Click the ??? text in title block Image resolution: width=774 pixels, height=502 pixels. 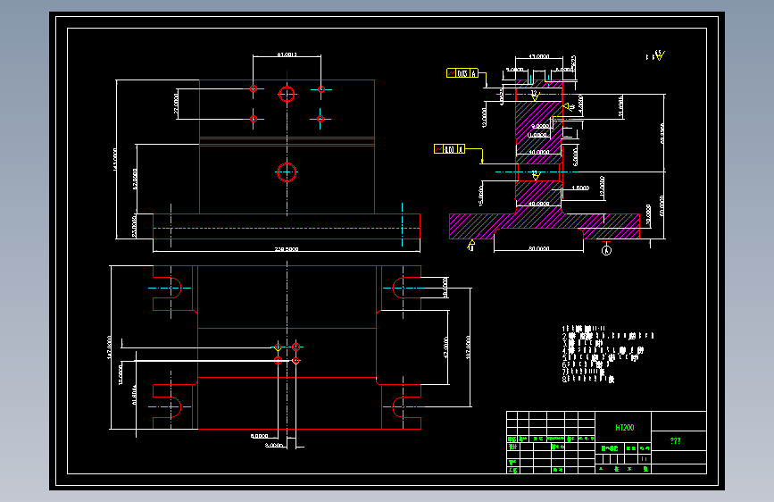coord(675,440)
